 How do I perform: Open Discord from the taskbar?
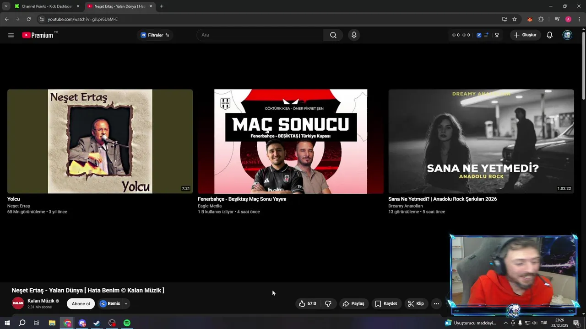click(x=82, y=323)
